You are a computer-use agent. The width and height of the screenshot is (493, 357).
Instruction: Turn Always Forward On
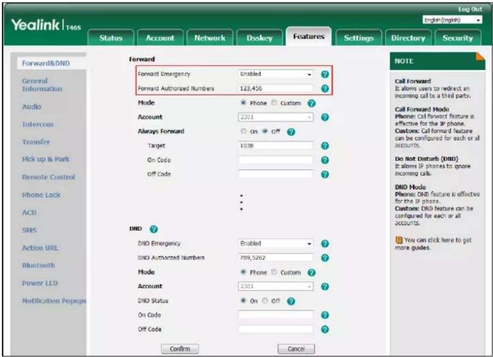[x=243, y=131]
